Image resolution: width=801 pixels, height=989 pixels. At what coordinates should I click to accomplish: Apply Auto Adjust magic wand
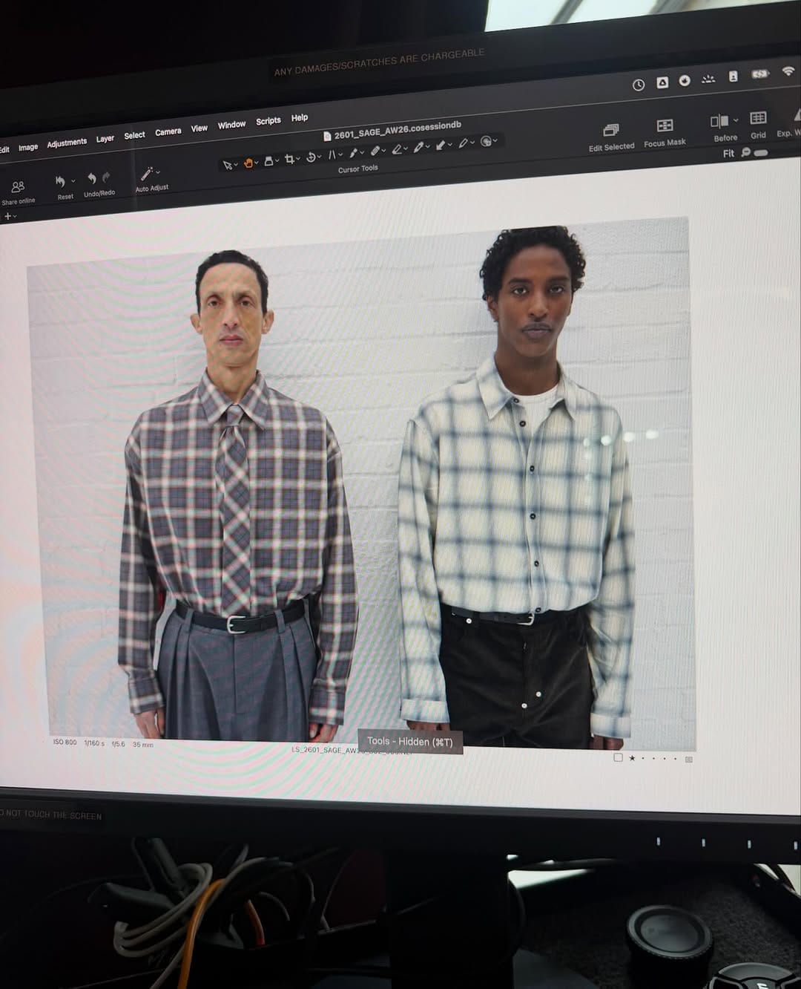(x=147, y=174)
